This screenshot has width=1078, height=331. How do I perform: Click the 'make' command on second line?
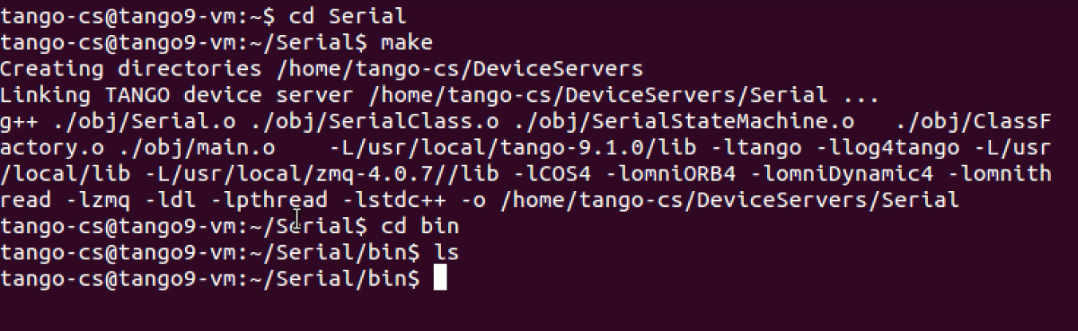coord(407,42)
